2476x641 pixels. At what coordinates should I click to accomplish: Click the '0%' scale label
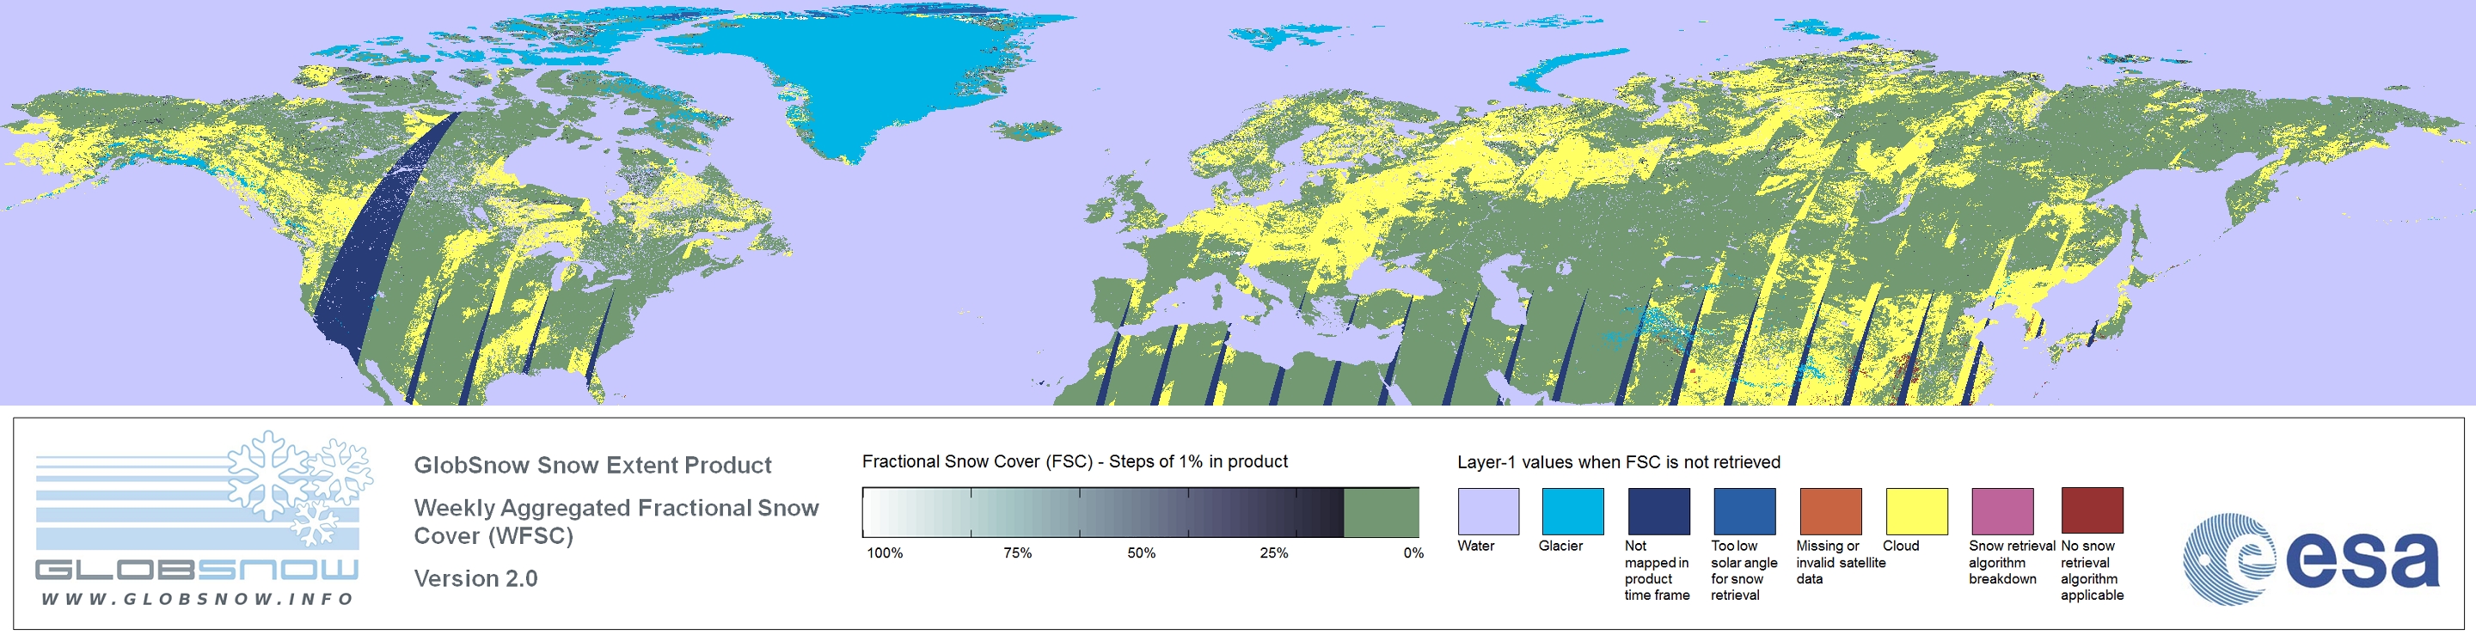1413,552
